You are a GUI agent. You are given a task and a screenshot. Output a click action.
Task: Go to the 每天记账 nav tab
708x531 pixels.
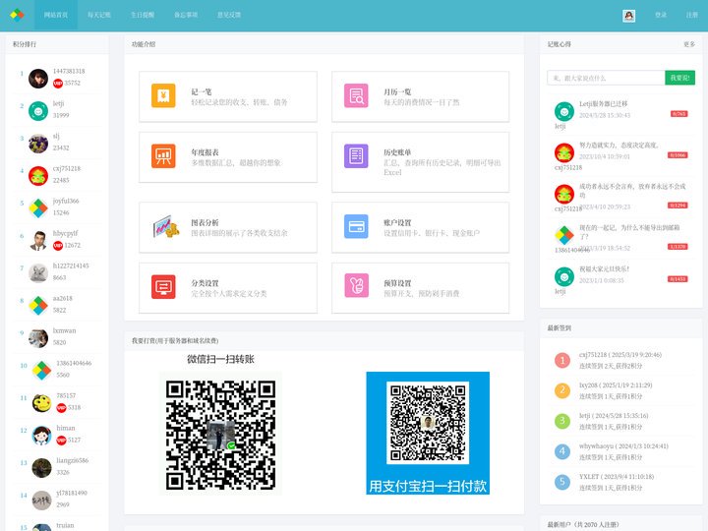99,15
